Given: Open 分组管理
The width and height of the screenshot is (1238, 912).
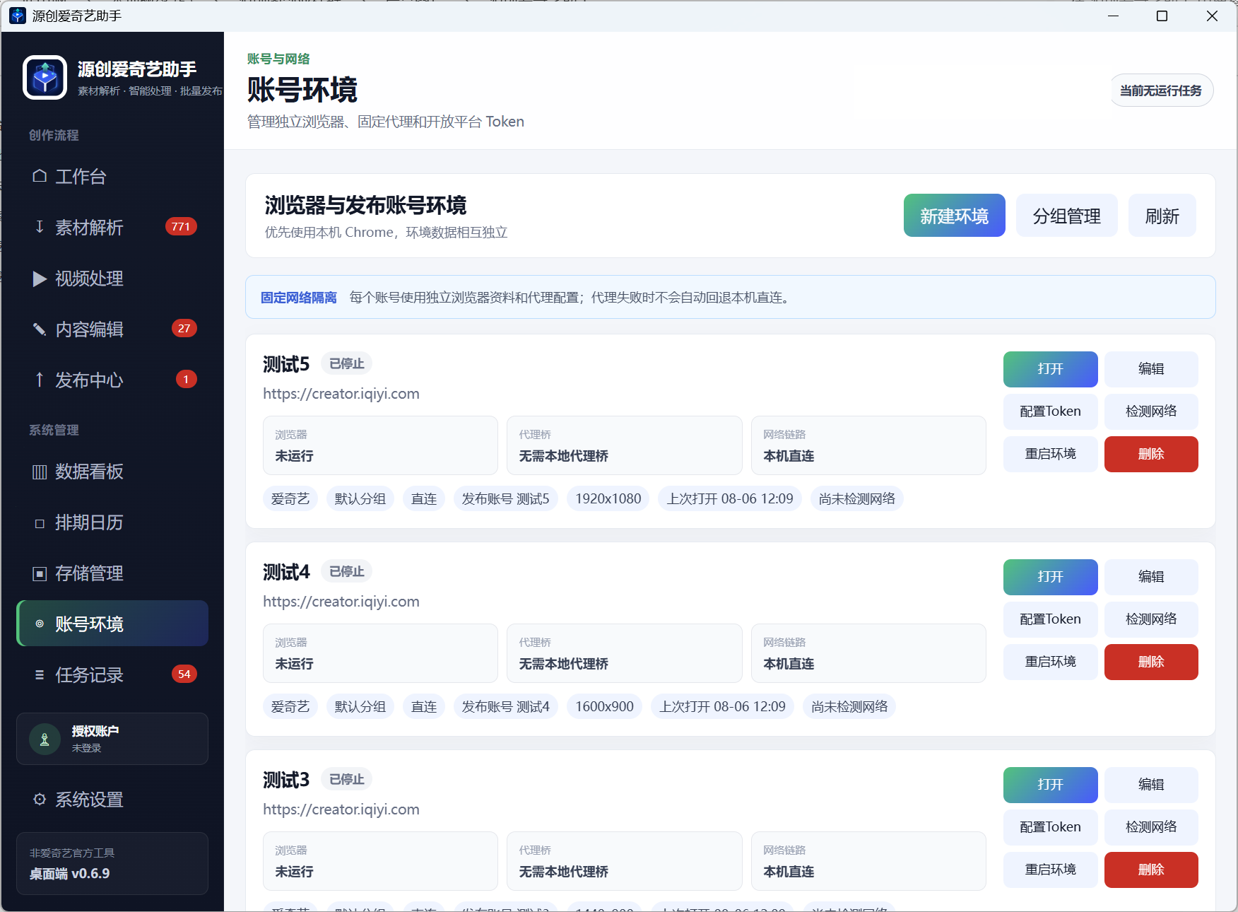Looking at the screenshot, I should click(1066, 216).
